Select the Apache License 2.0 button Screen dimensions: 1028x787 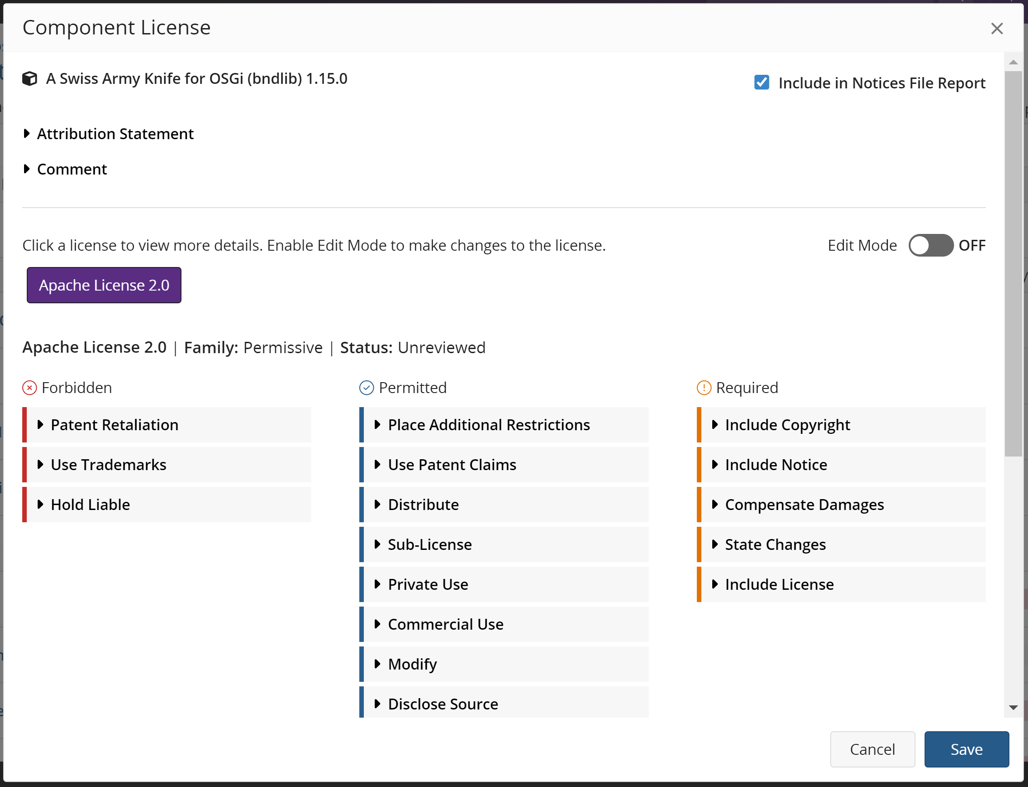pos(103,285)
